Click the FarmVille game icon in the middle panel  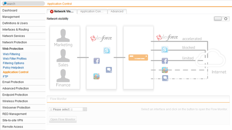point(96,76)
